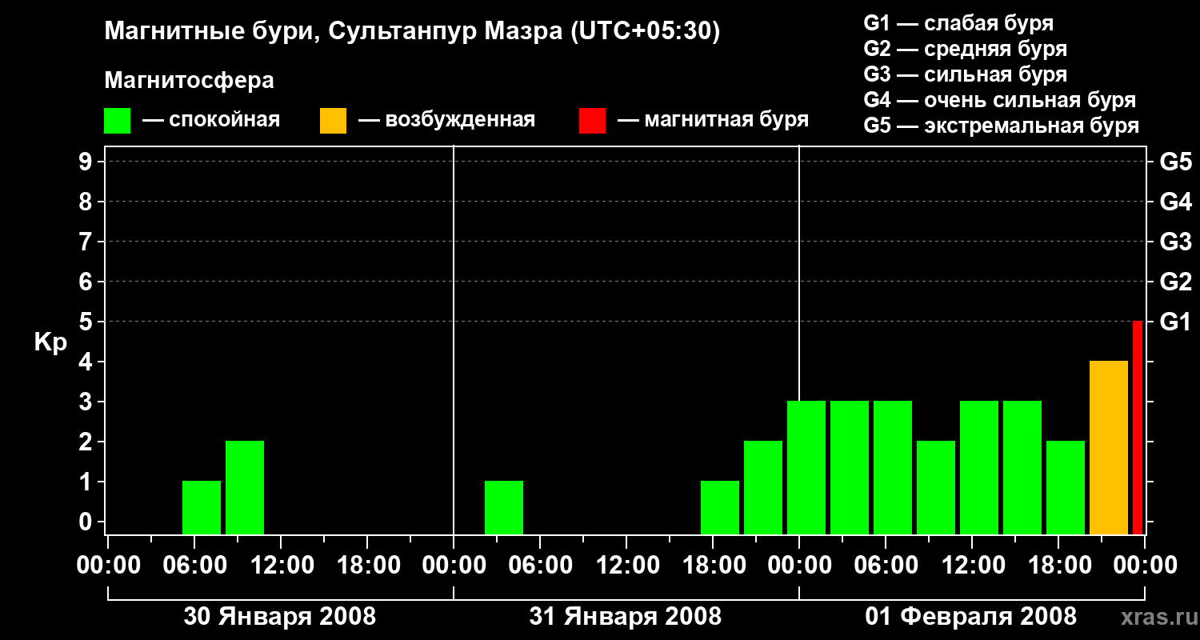Click the G2 label on right axis
This screenshot has height=640, width=1200.
tap(1175, 282)
